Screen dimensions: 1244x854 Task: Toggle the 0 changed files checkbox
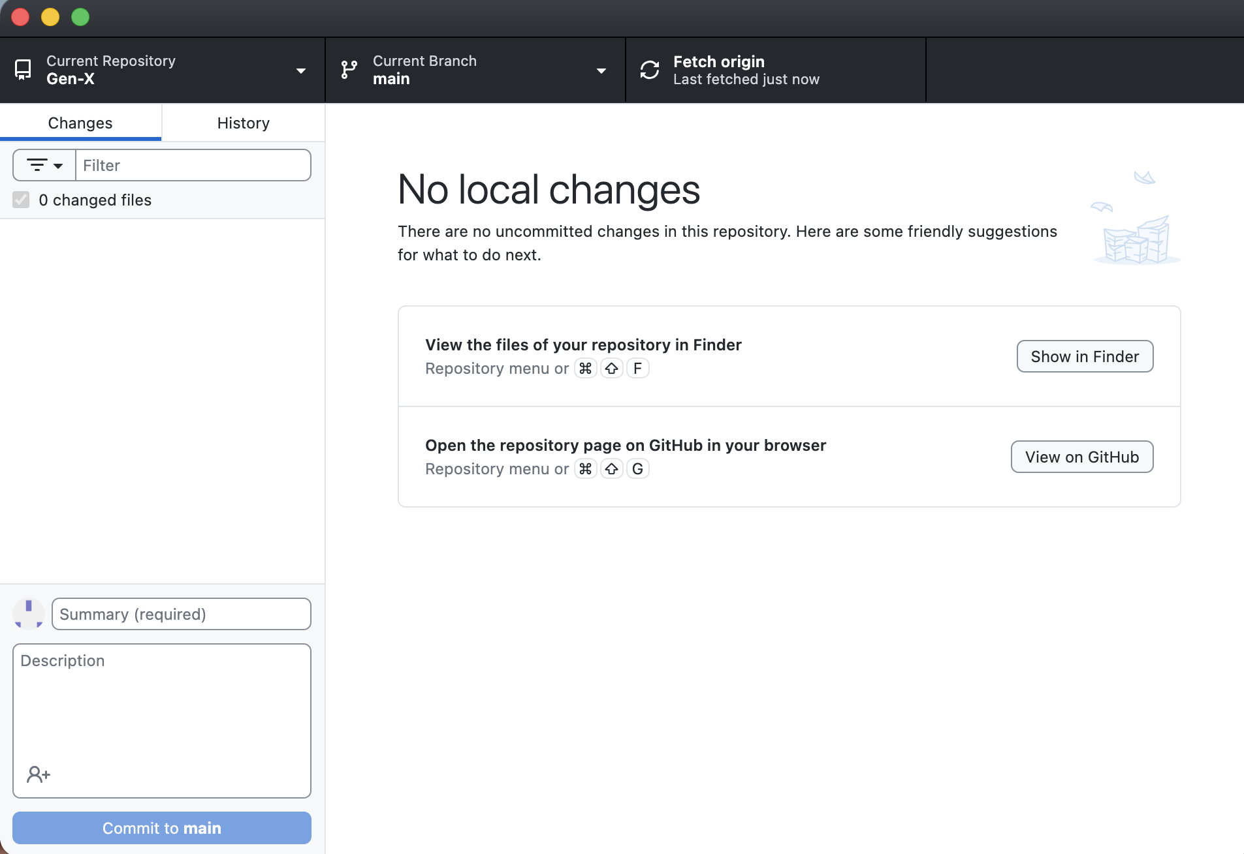[21, 200]
